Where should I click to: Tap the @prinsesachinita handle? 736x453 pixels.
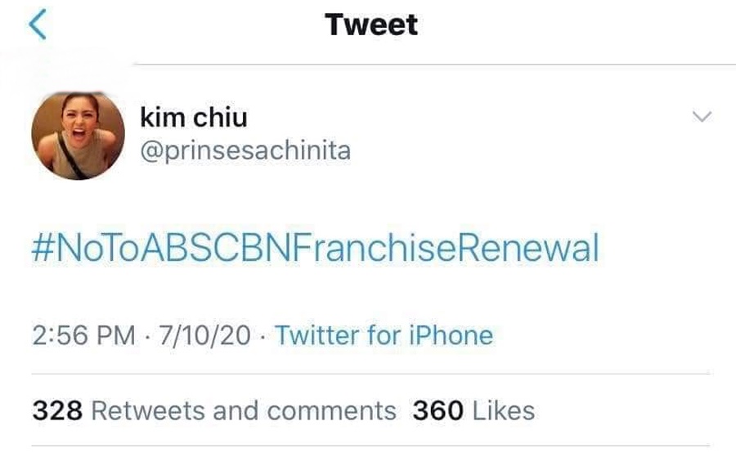coord(245,150)
